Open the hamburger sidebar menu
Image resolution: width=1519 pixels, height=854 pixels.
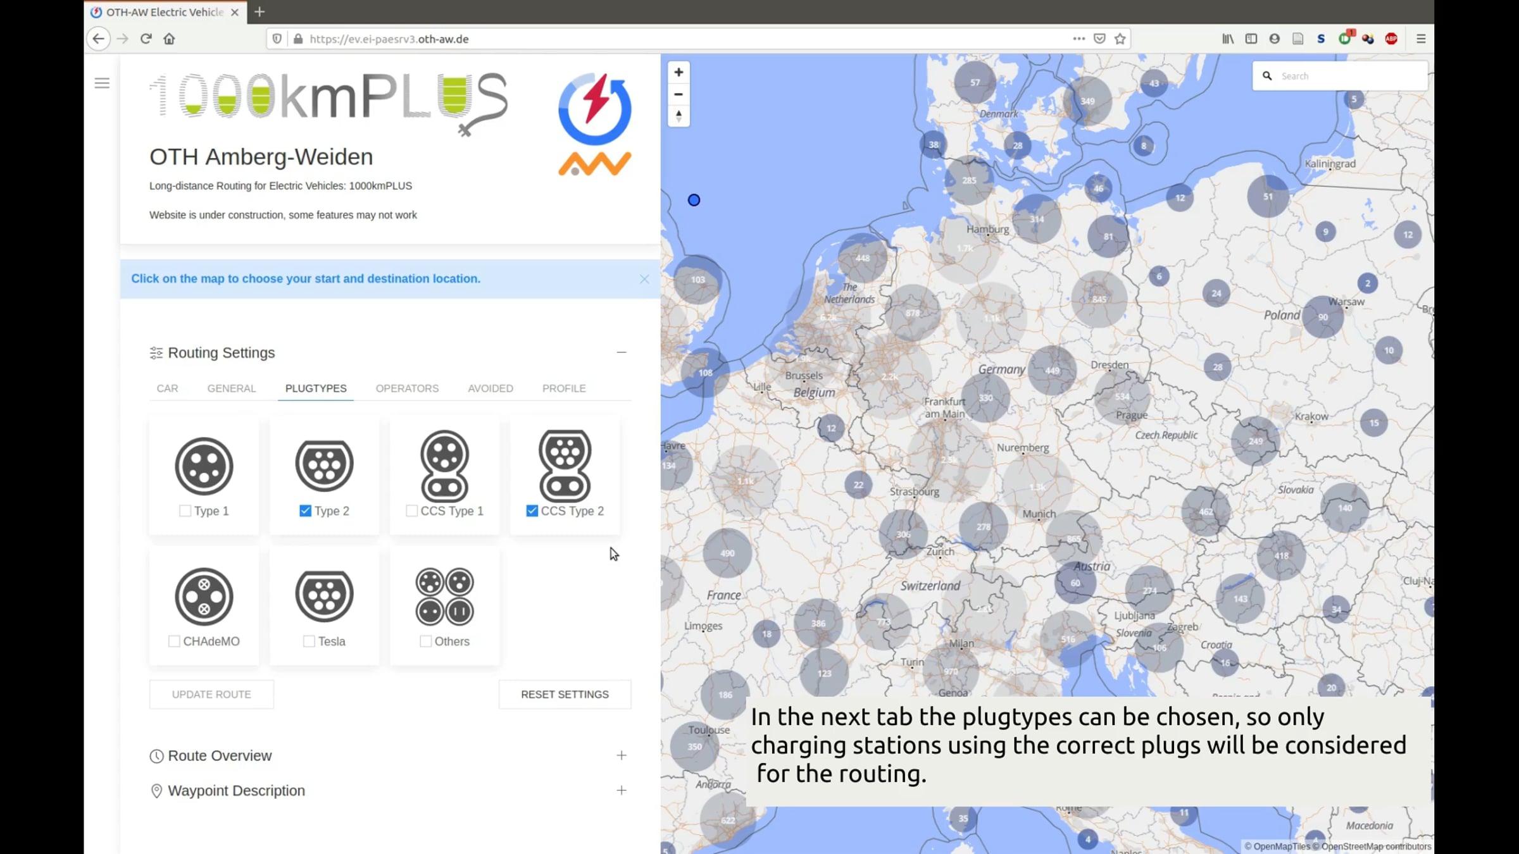102,83
